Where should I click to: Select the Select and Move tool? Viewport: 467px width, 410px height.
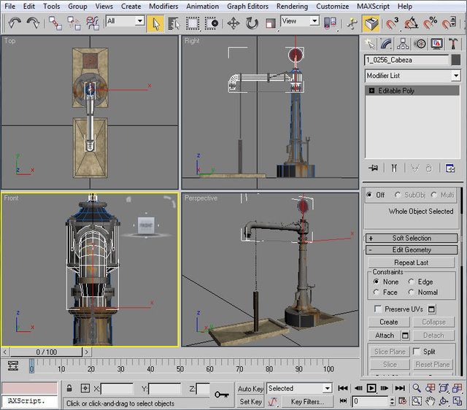click(233, 23)
